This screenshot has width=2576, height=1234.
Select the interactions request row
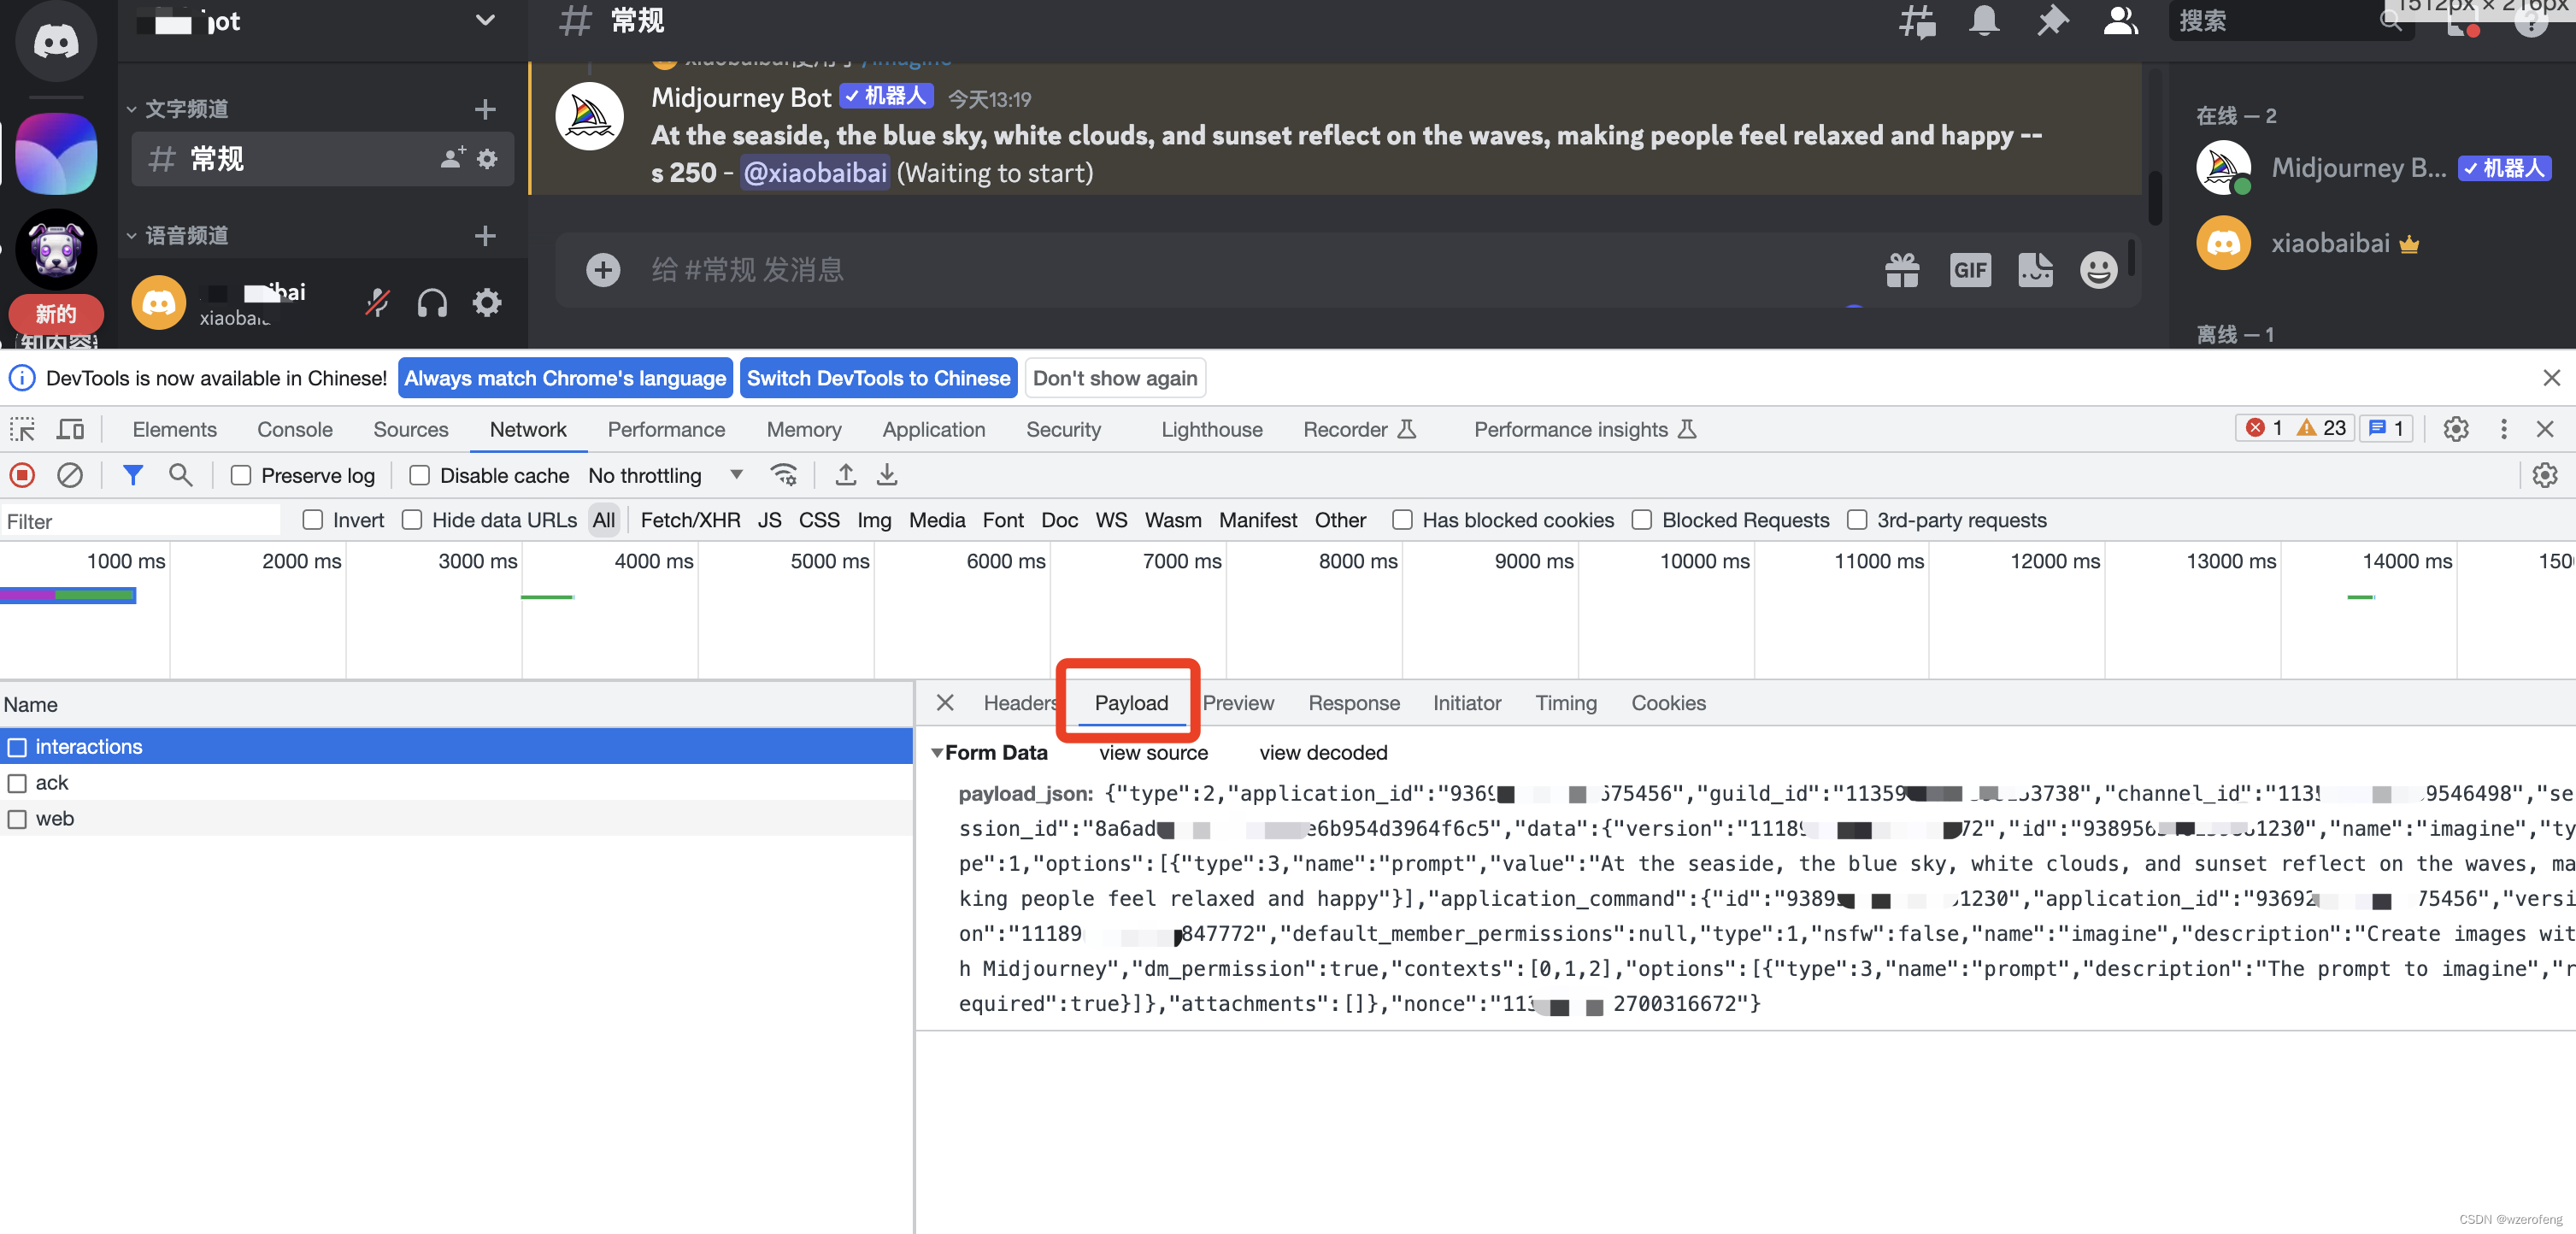(x=456, y=747)
